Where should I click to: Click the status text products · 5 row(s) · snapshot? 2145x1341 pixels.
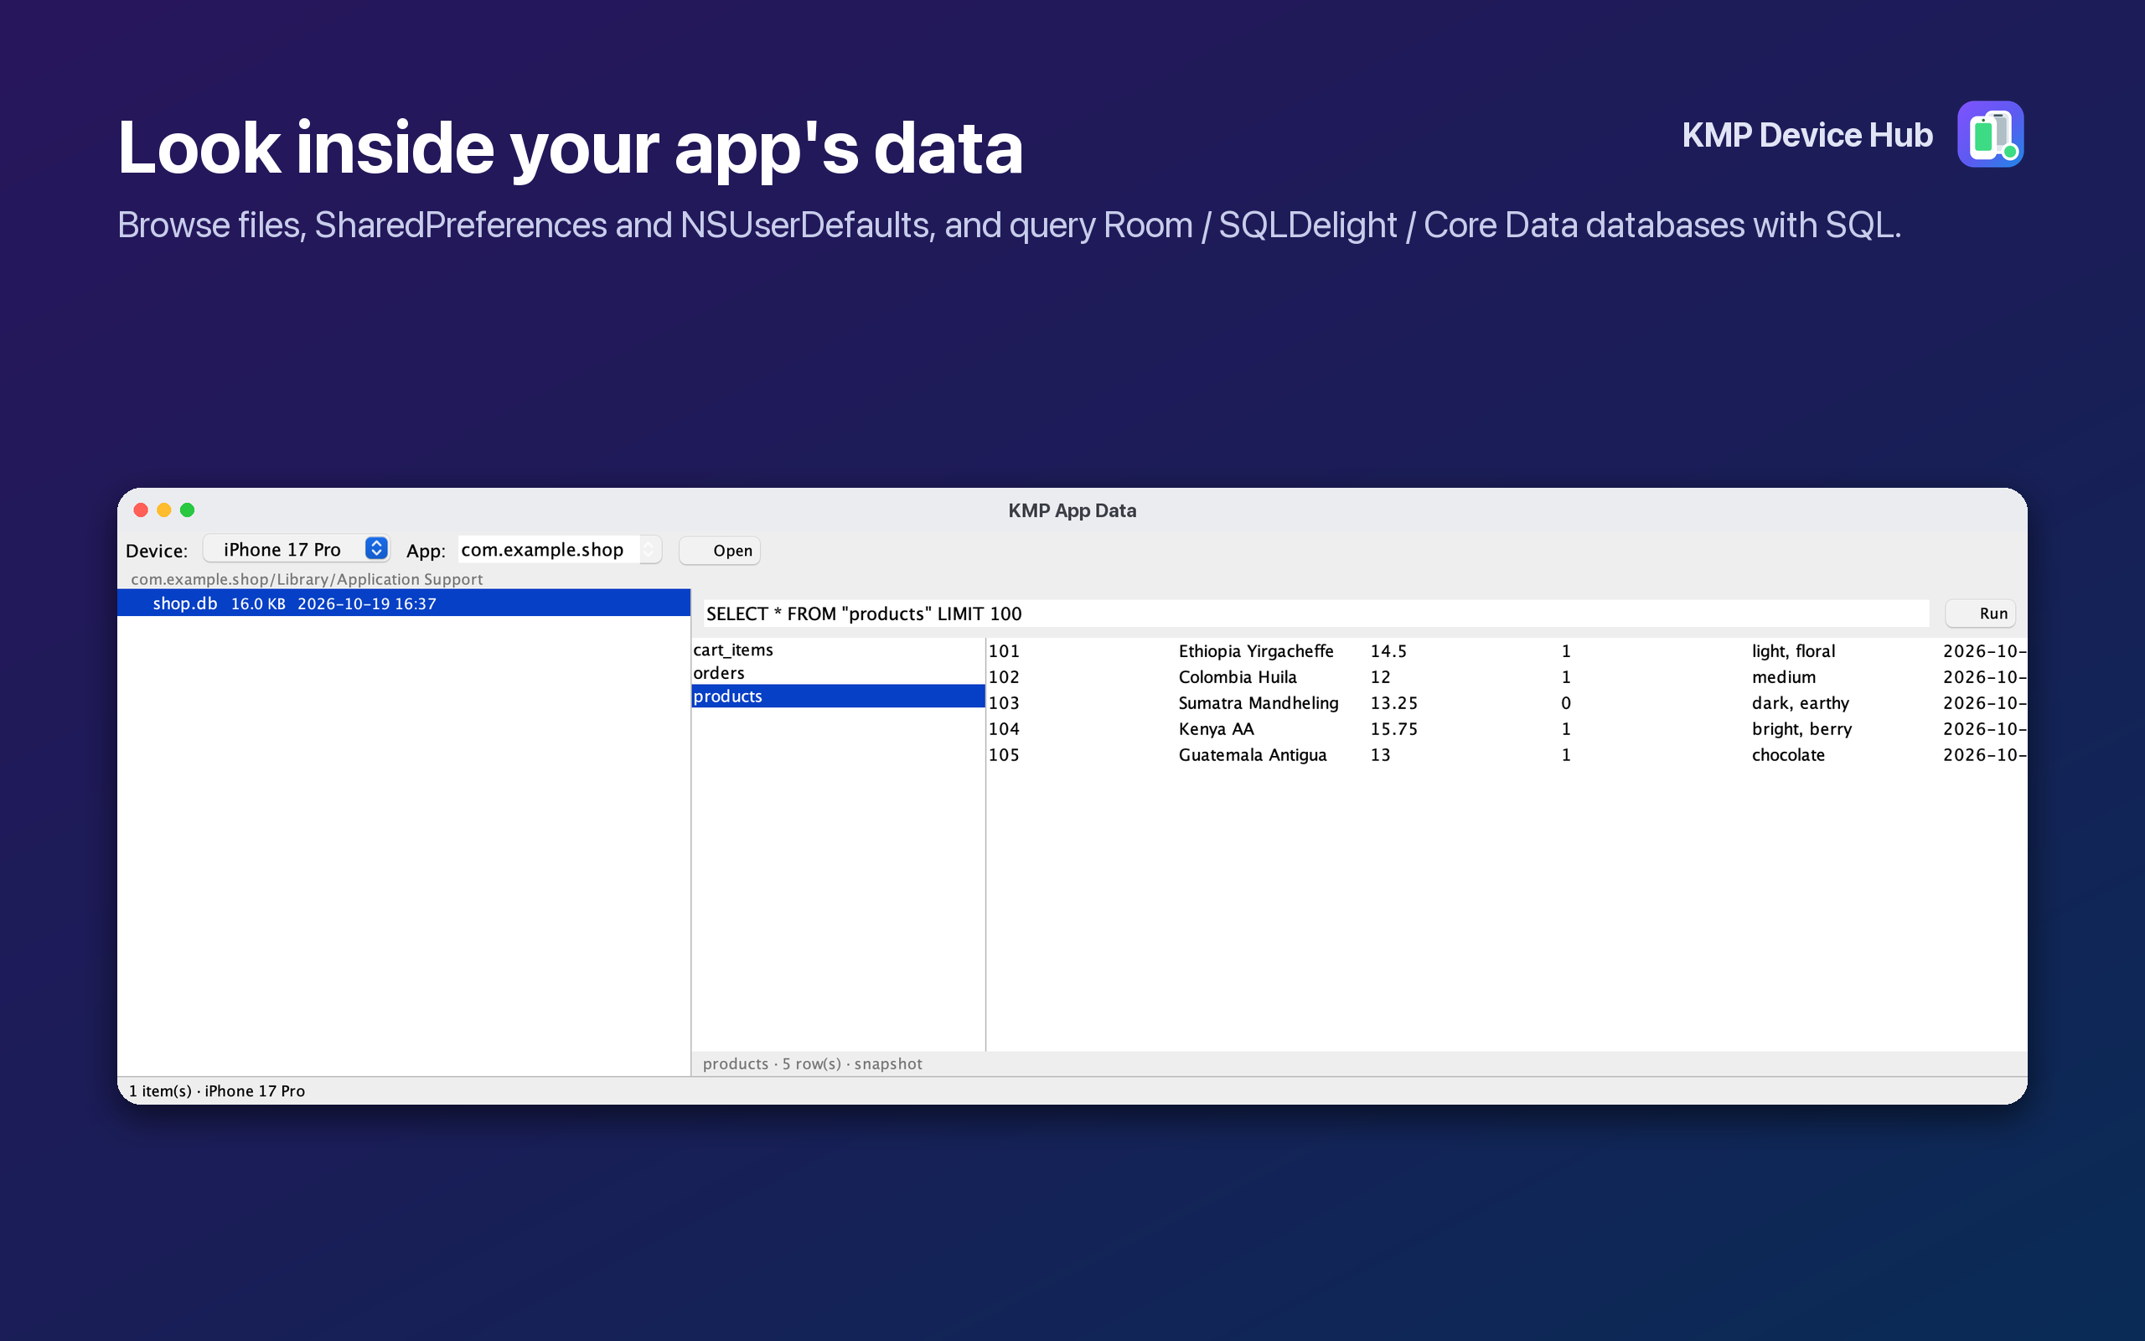[812, 1064]
